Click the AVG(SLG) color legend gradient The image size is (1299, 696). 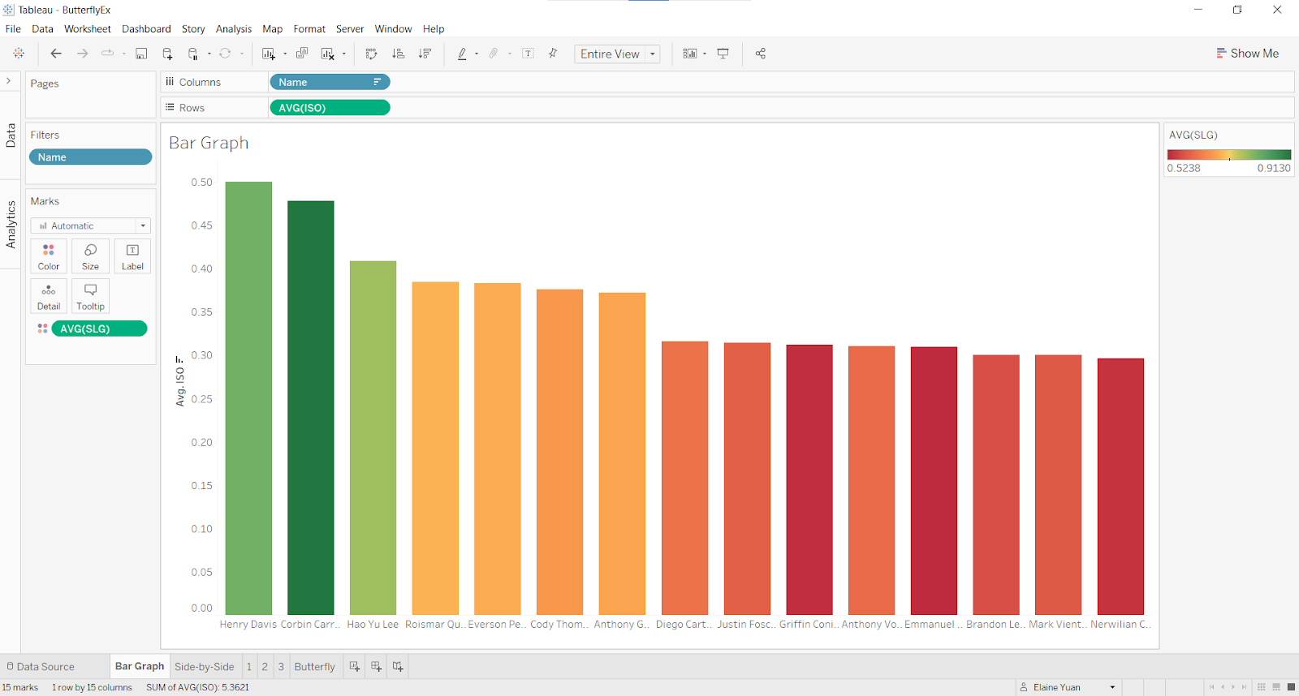click(x=1228, y=154)
